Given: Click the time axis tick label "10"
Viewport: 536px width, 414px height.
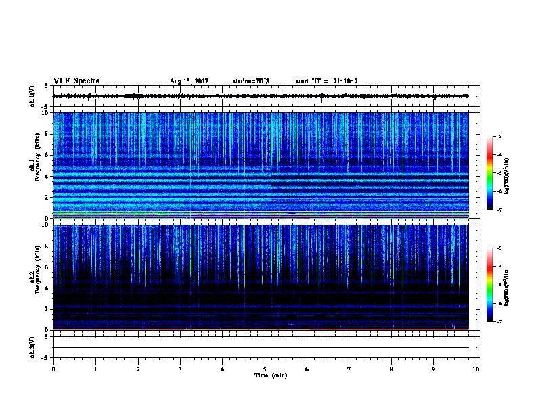Looking at the screenshot, I should pyautogui.click(x=476, y=369).
